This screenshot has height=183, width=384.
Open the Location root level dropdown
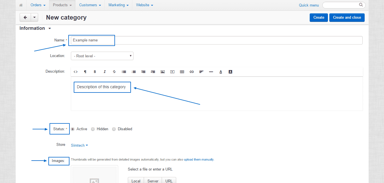pyautogui.click(x=102, y=56)
